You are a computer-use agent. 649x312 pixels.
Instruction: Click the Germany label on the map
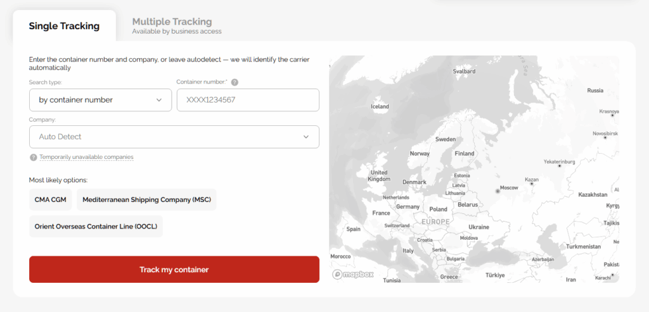pos(408,207)
